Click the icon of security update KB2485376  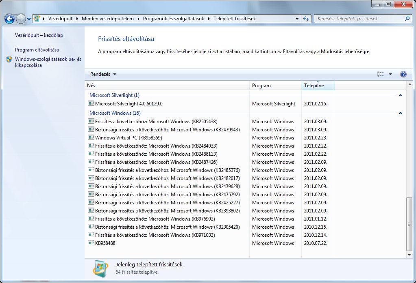[91, 170]
